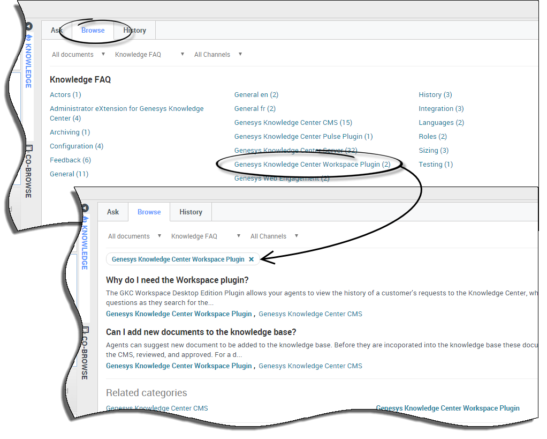Screen dimensions: 547x439
Task: Open the Knowledge sidebar tab in the upper panel
Action: pos(29,61)
